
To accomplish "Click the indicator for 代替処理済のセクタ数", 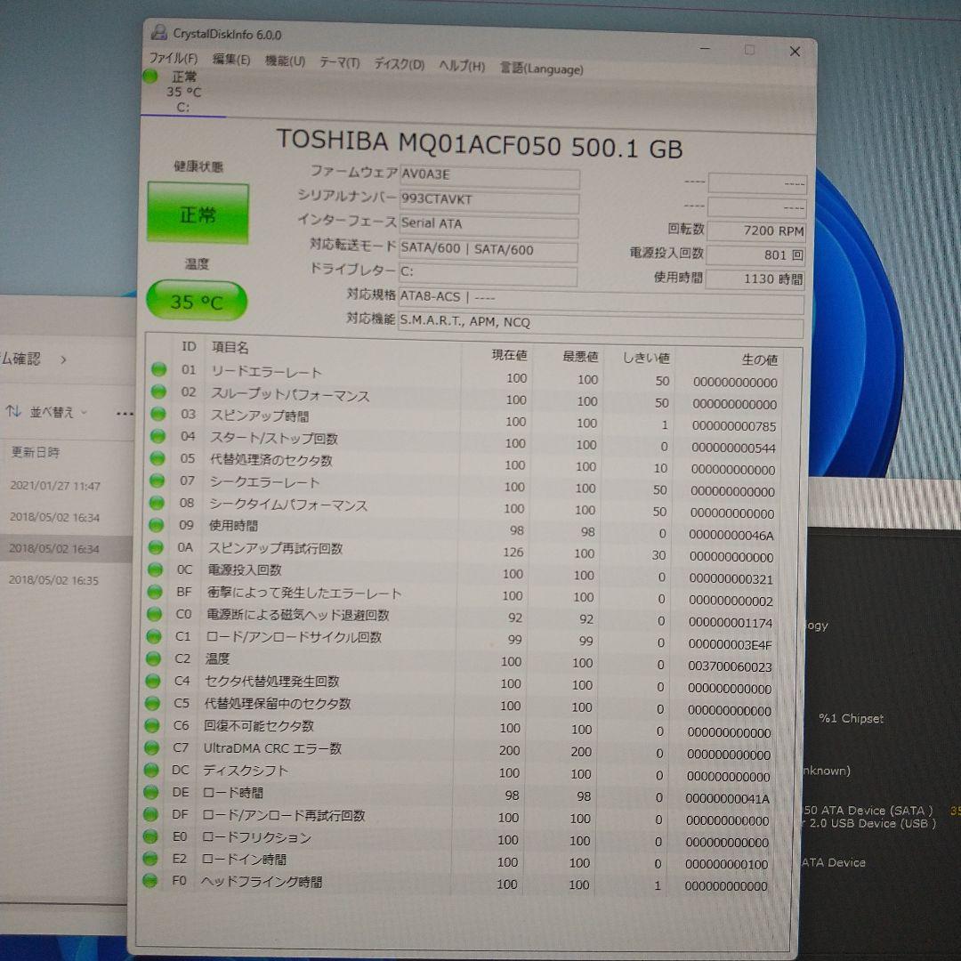I will pos(157,459).
